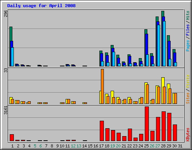
Task: Click the 296 hits axis value
Action: coord(6,13)
